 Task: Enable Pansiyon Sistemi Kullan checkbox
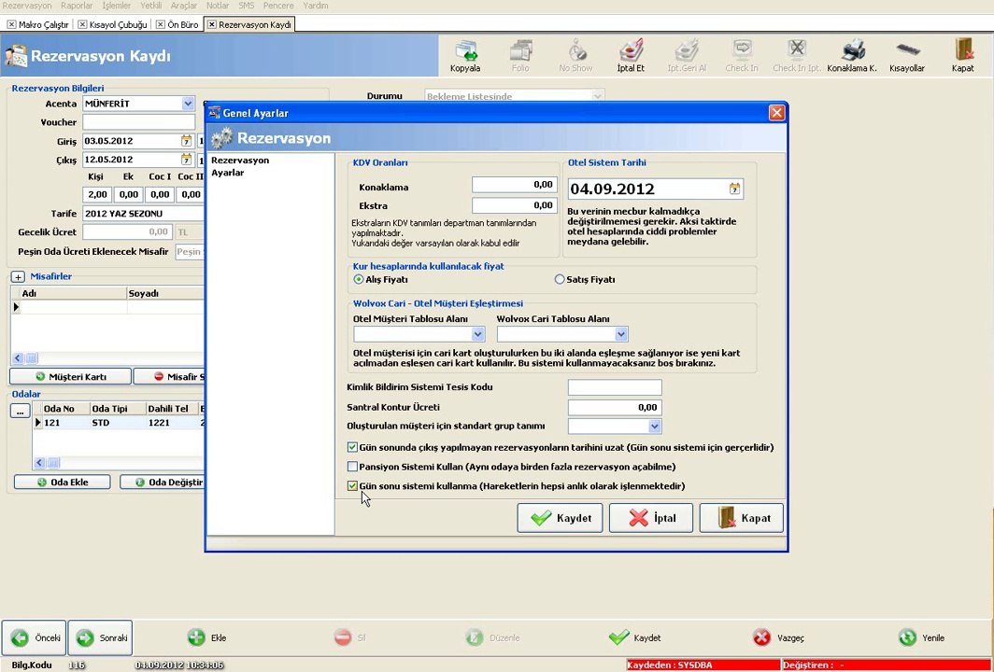tap(352, 467)
